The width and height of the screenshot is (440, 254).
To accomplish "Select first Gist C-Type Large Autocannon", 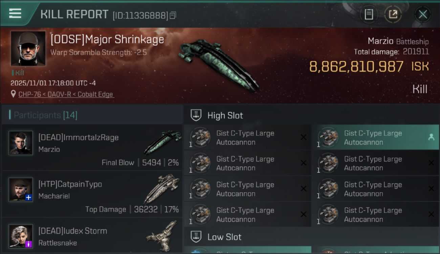I will coord(247,137).
